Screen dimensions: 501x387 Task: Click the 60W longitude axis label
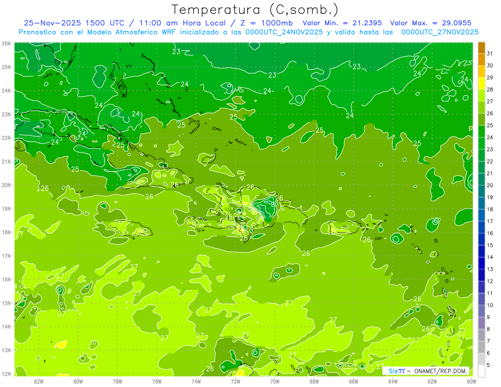tap(471, 381)
